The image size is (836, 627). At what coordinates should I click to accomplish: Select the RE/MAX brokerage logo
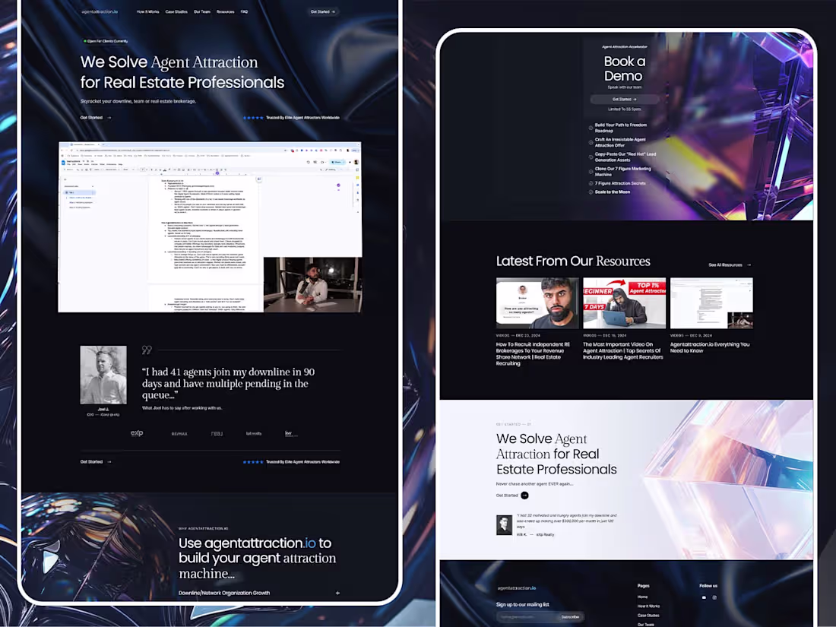179,432
